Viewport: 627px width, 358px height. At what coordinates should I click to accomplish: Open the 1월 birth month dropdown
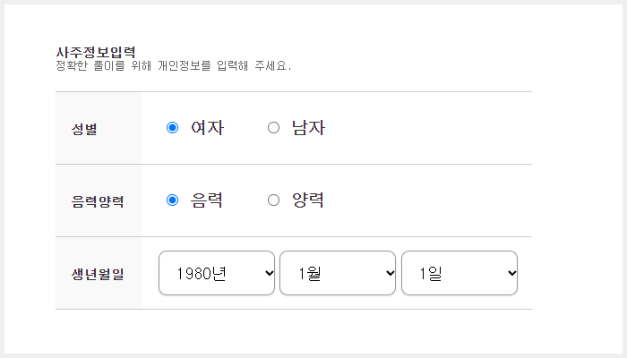click(x=338, y=273)
